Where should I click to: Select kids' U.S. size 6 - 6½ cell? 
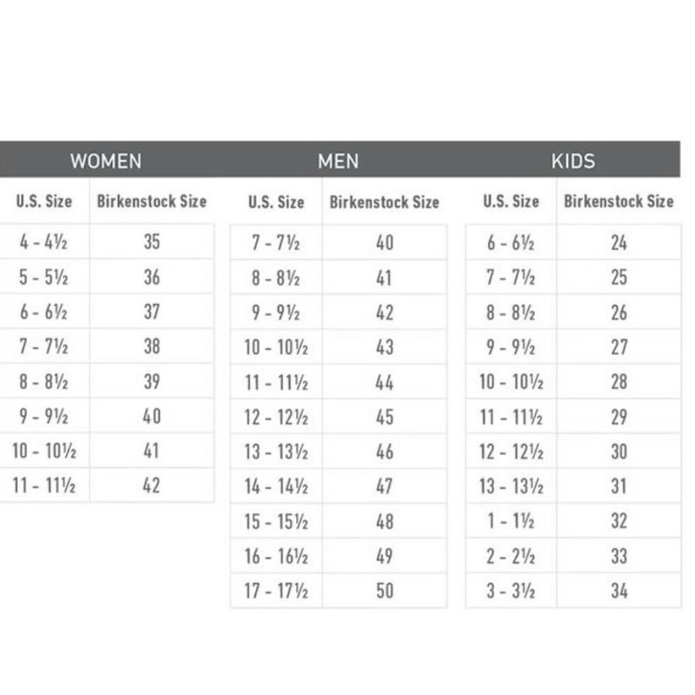(x=511, y=243)
